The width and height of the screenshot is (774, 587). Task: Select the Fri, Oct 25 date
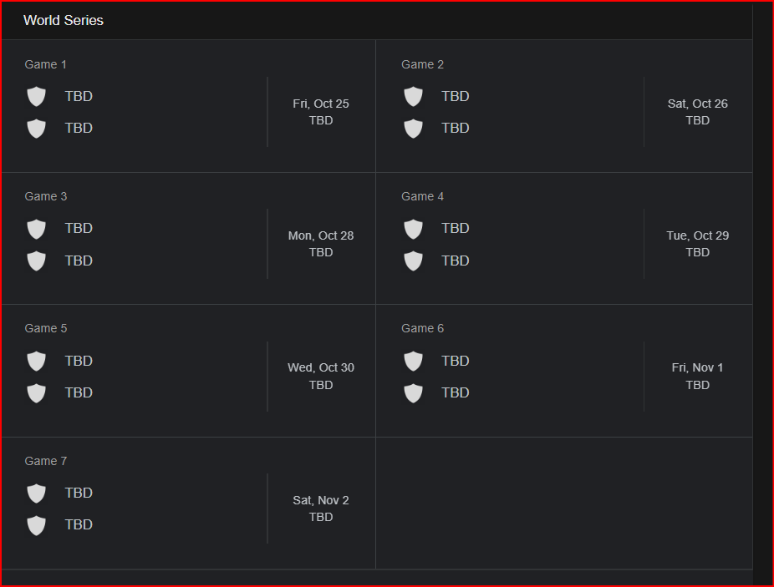tap(321, 104)
